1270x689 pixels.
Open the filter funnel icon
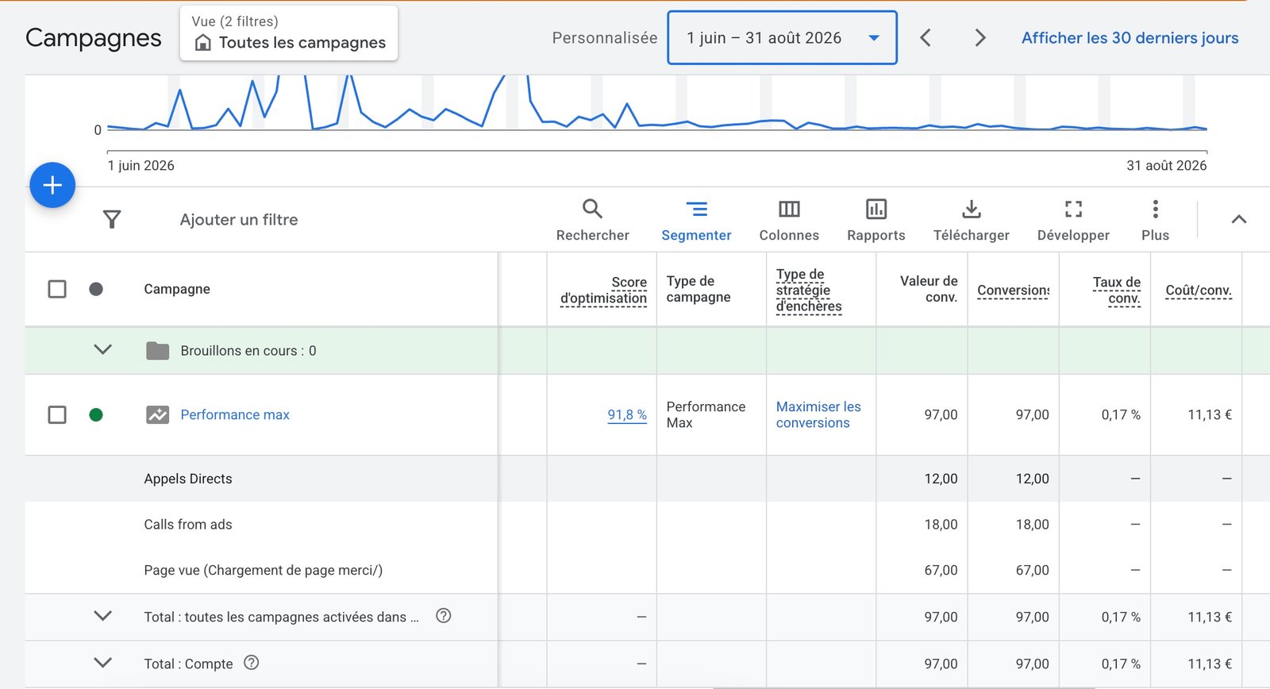coord(112,219)
